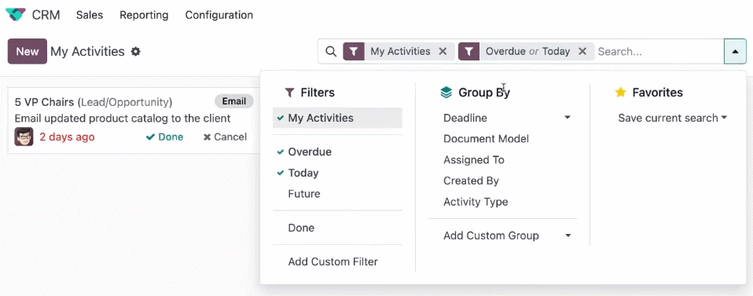Open the gear settings next to My Activities

[136, 51]
